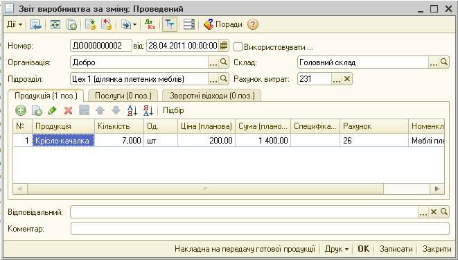Move row up with the up arrow

[100, 110]
